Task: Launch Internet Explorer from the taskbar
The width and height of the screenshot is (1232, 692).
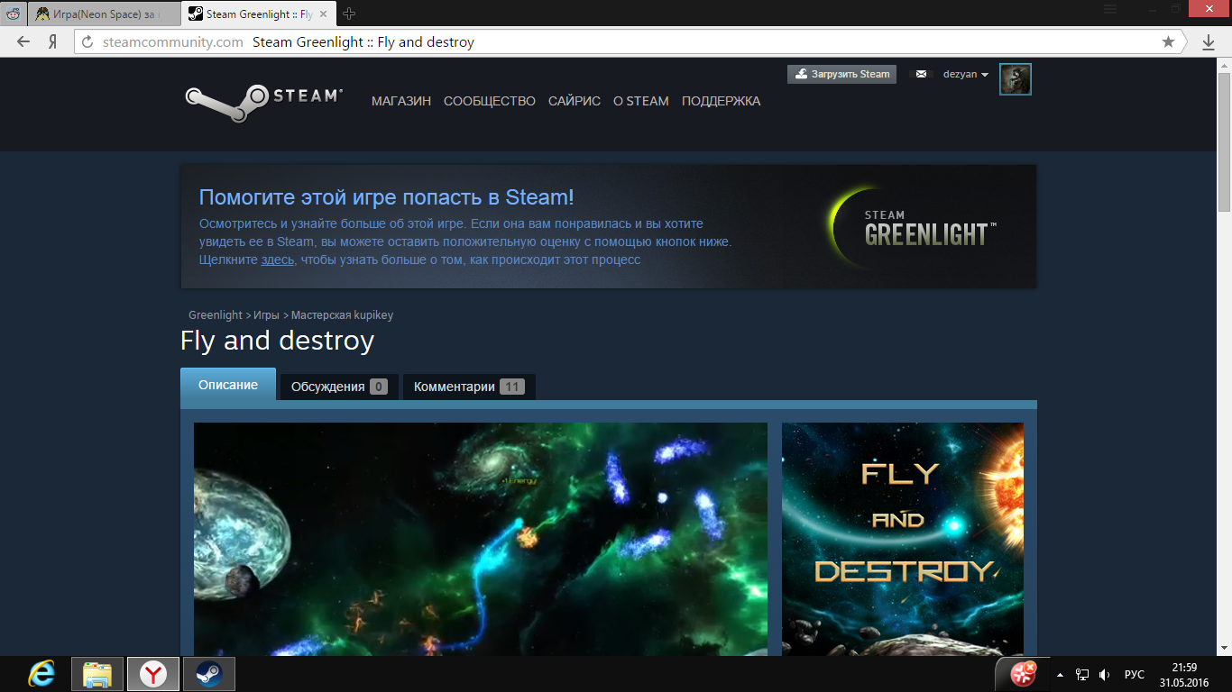Action: click(x=41, y=674)
